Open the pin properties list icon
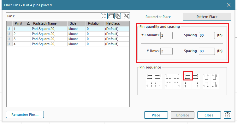 pos(111,16)
